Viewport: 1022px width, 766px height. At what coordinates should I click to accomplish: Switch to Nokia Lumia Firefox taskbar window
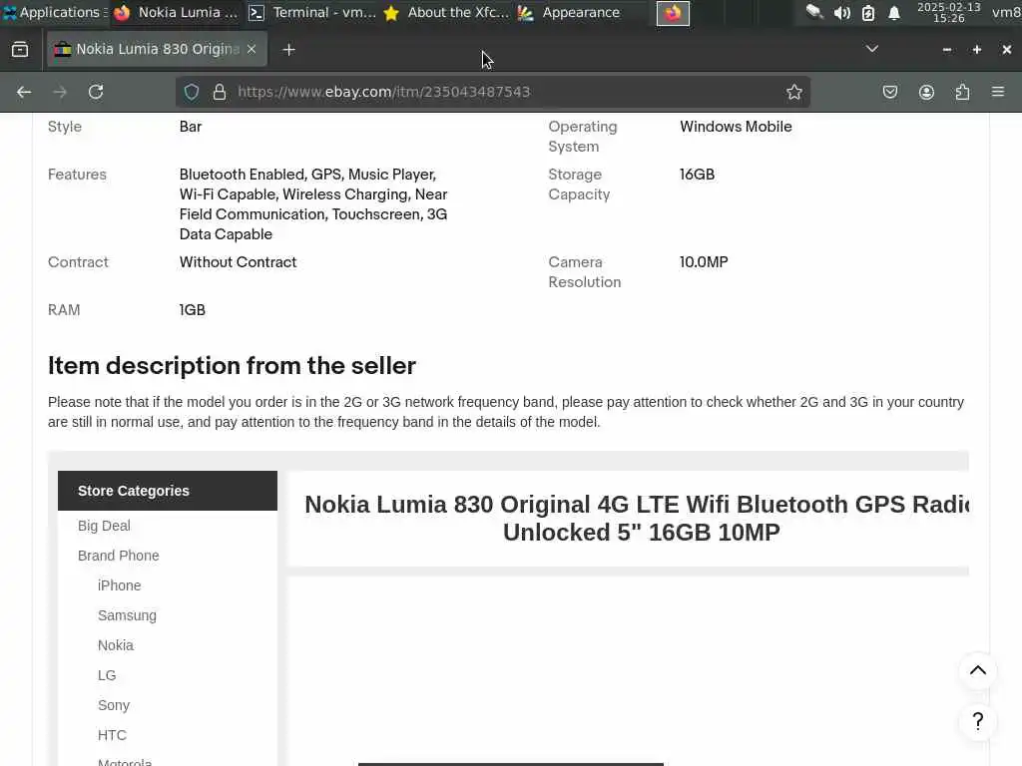pyautogui.click(x=176, y=12)
